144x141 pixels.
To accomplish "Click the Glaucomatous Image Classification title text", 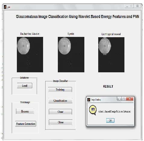I will (77, 16).
